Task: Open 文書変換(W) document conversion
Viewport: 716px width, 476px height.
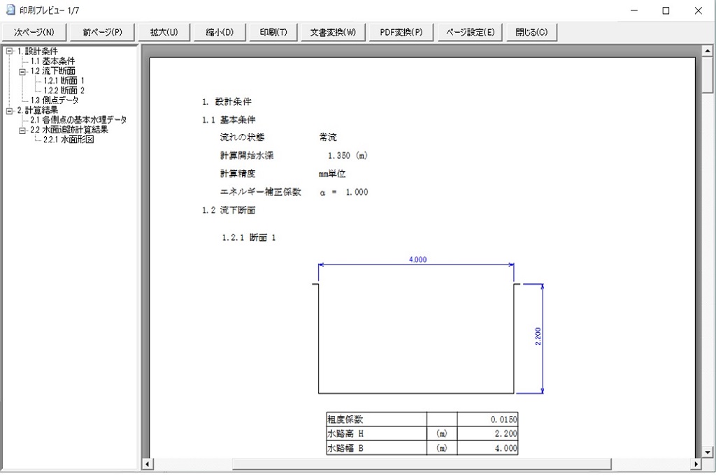Action: [x=333, y=32]
